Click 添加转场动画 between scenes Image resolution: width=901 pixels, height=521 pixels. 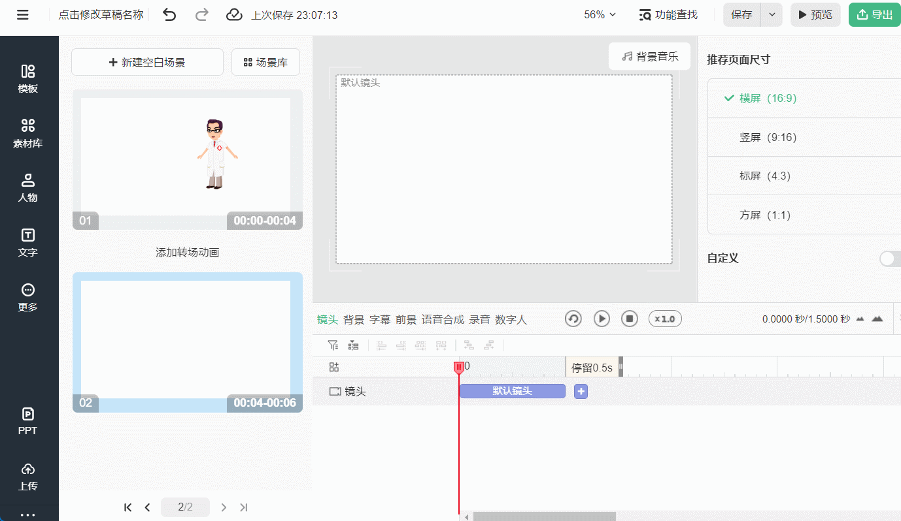tap(187, 252)
